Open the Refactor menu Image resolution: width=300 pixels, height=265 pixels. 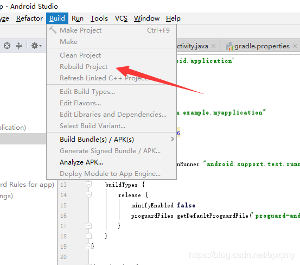coord(29,18)
